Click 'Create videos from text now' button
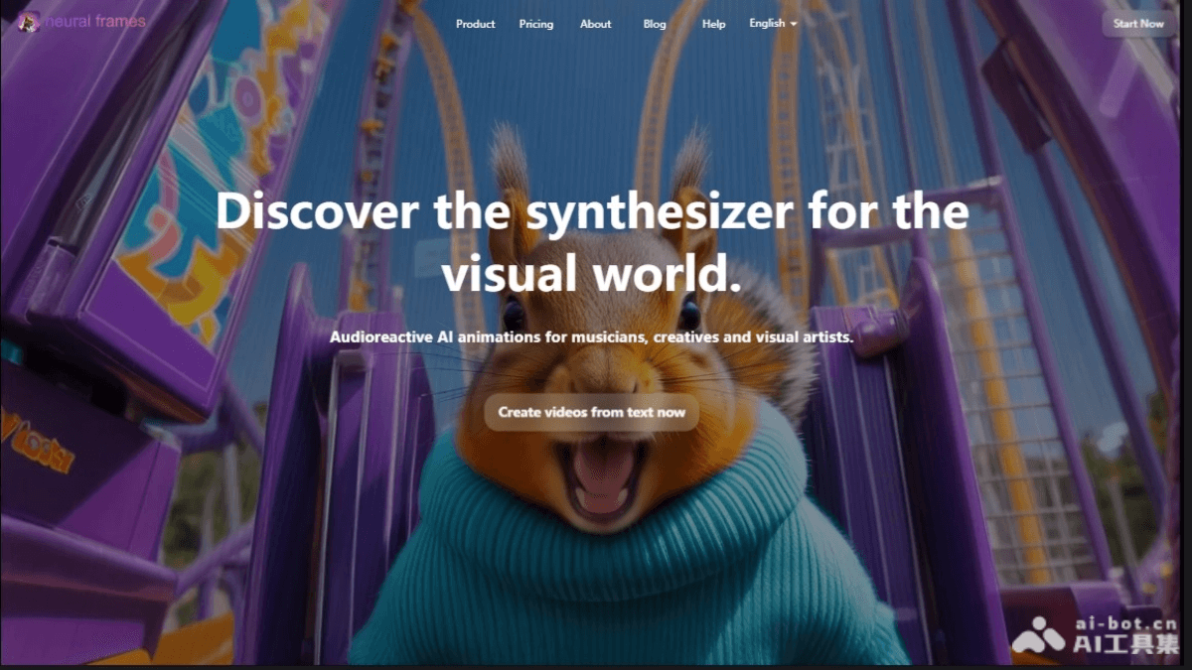 pyautogui.click(x=592, y=412)
